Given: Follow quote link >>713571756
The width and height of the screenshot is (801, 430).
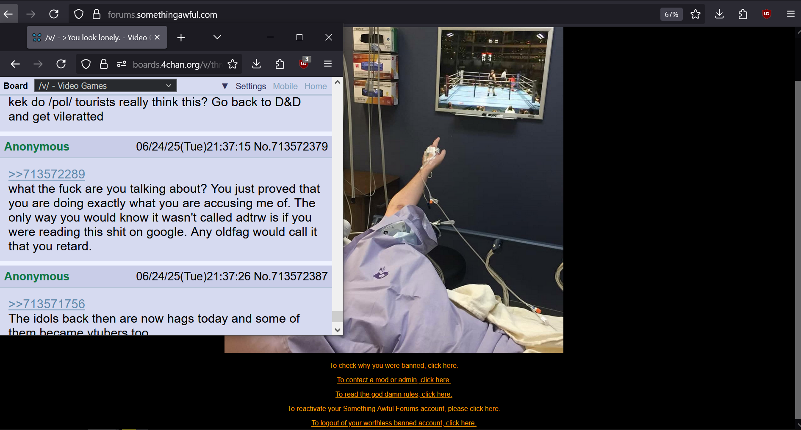Looking at the screenshot, I should click(47, 304).
